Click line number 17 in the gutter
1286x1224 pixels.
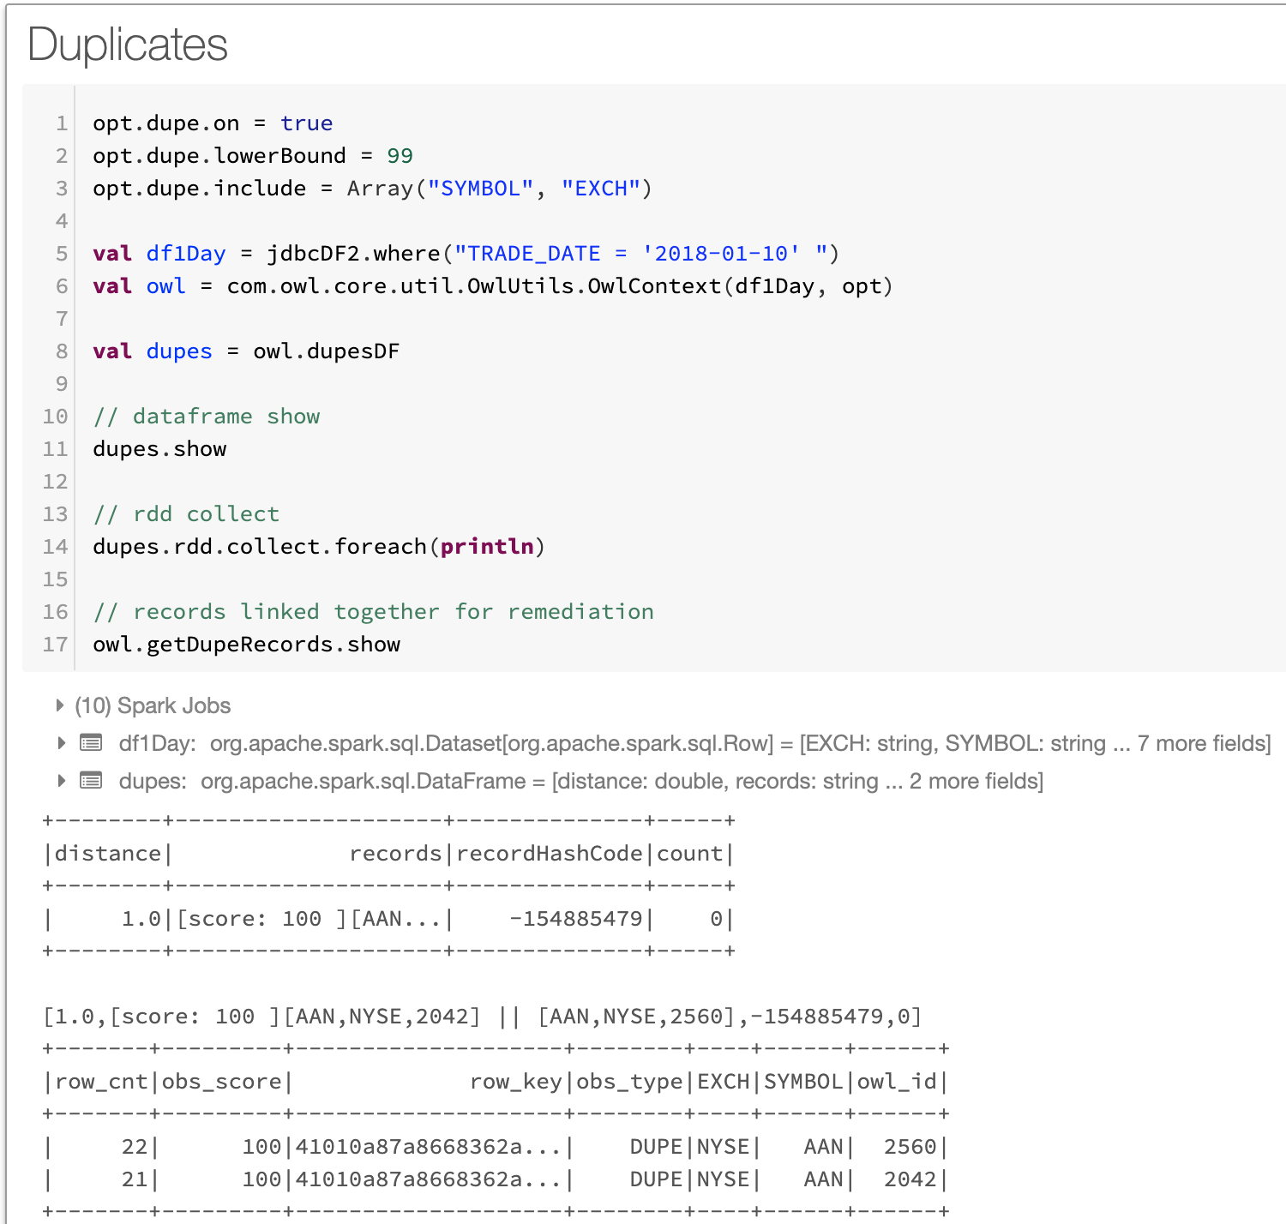point(56,645)
